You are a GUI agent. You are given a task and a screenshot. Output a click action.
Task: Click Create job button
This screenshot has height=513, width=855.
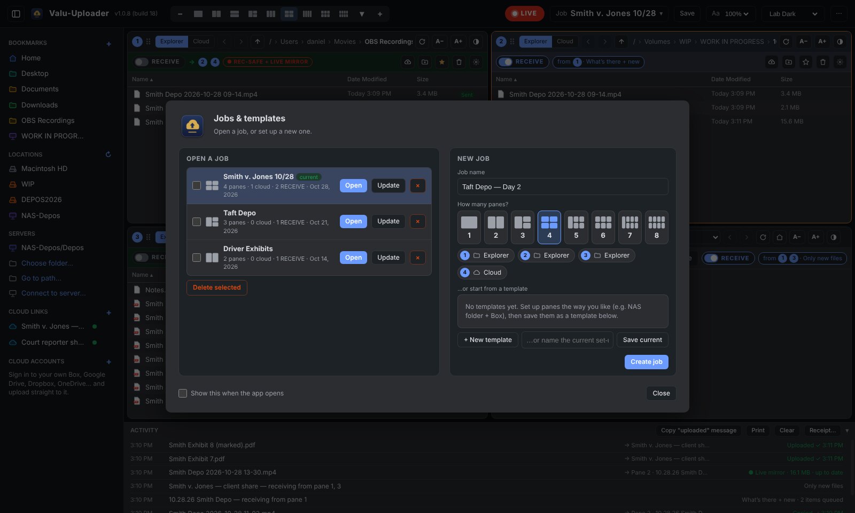pos(647,362)
